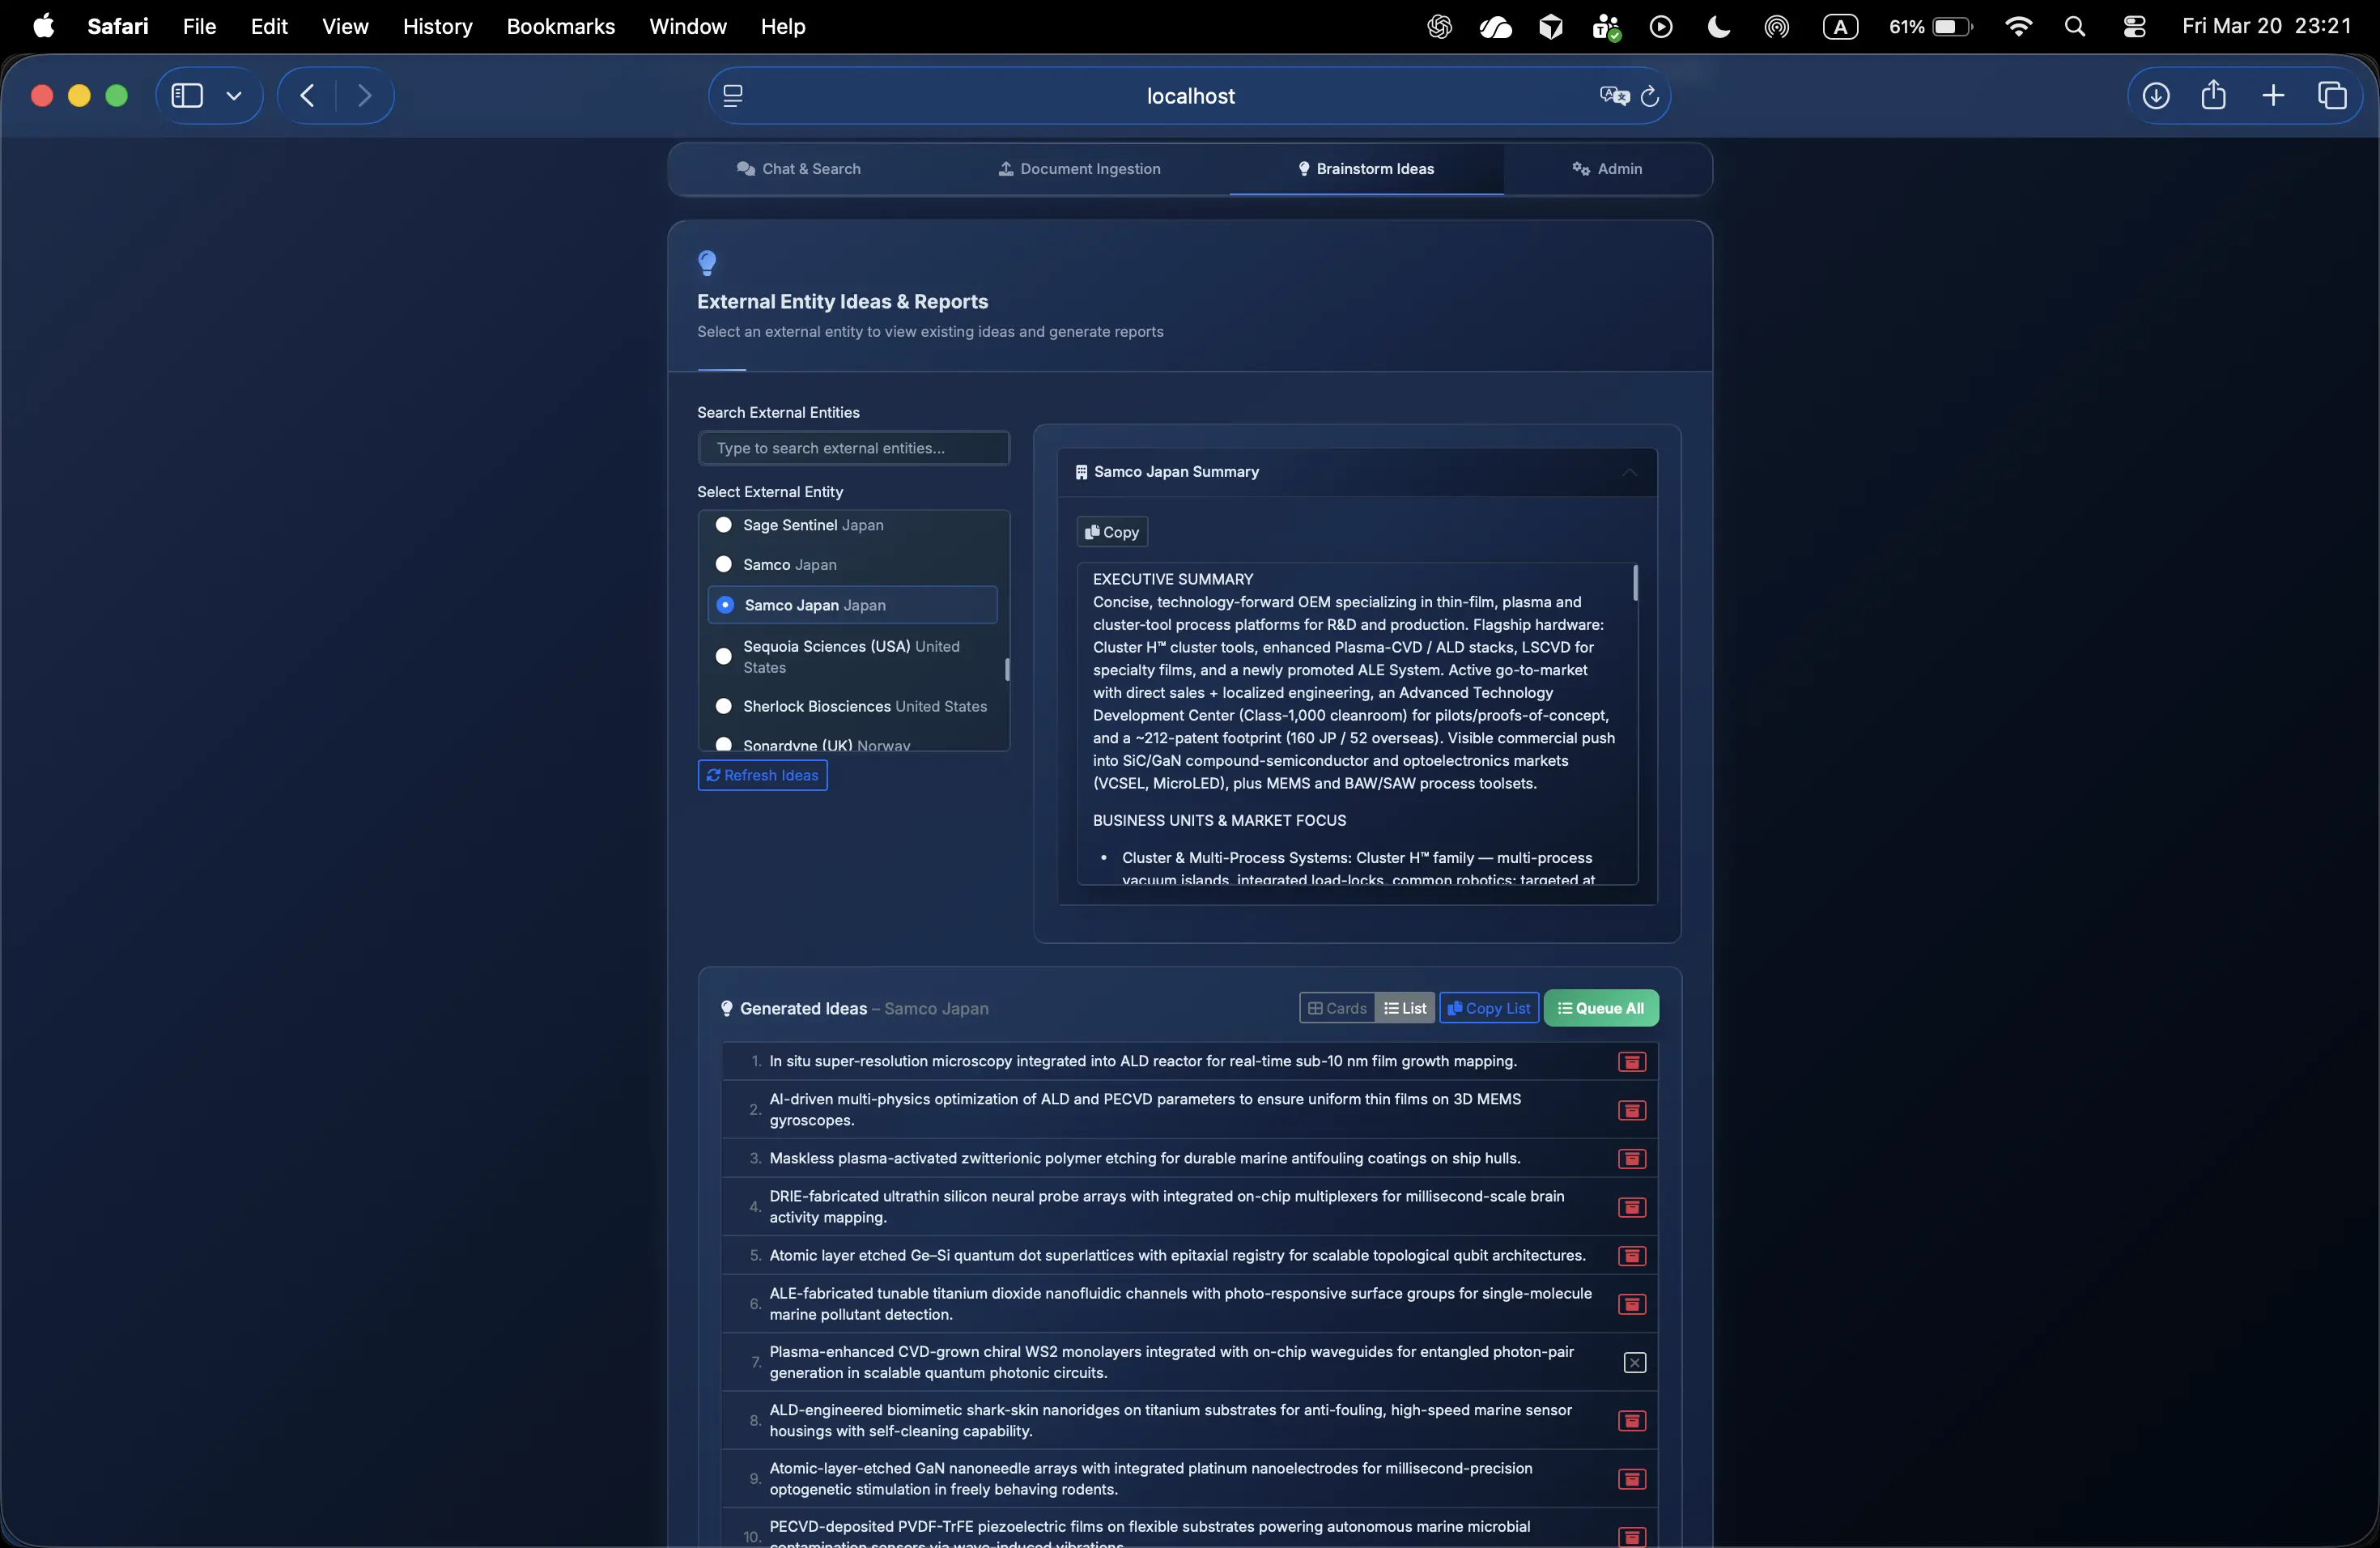The width and height of the screenshot is (2380, 1548).
Task: Open the page settings icon in address bar
Action: tap(733, 96)
